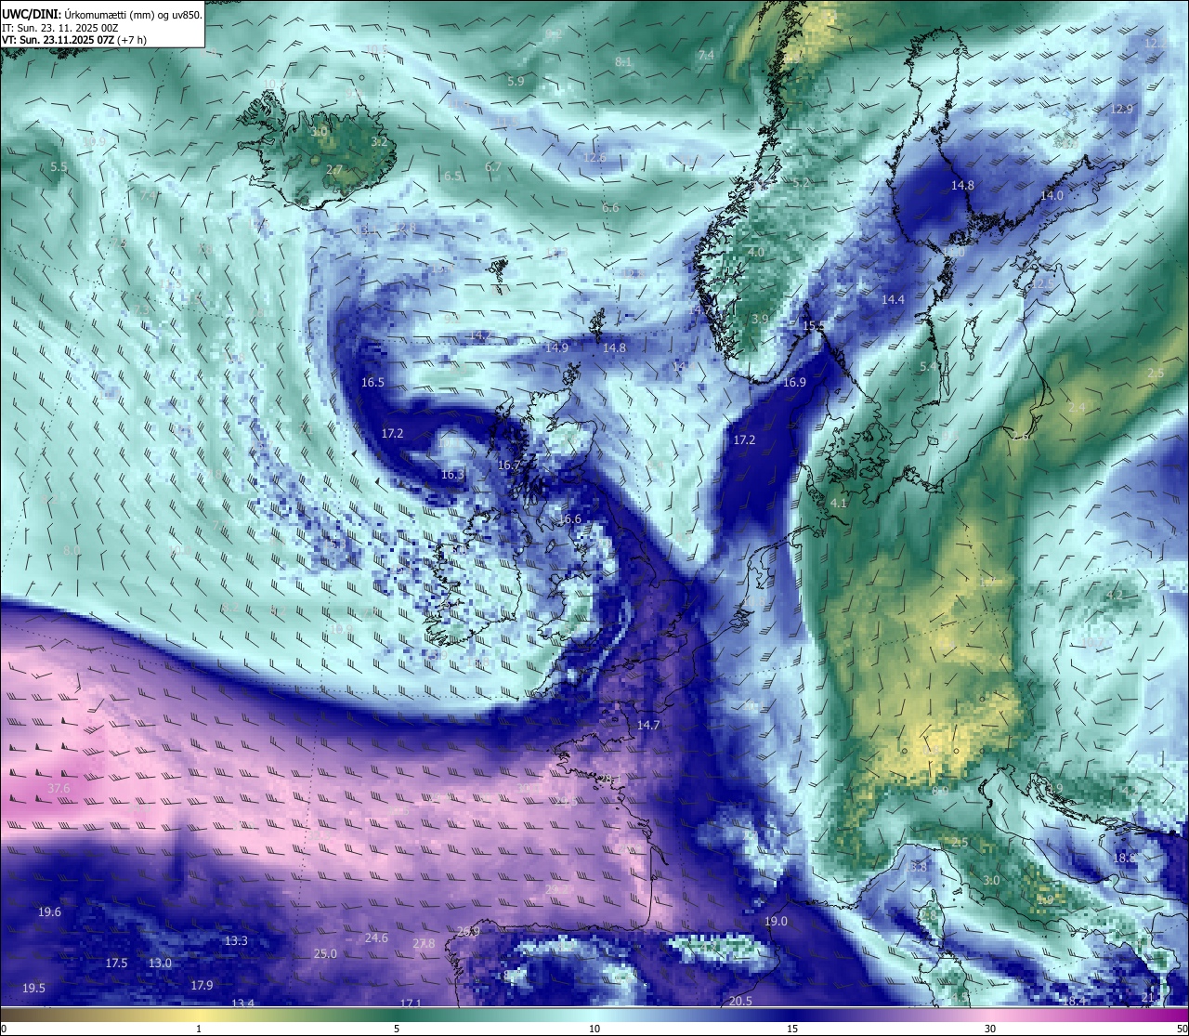Select the 4.0 value label over Norway
Image resolution: width=1189 pixels, height=1036 pixels.
point(756,253)
